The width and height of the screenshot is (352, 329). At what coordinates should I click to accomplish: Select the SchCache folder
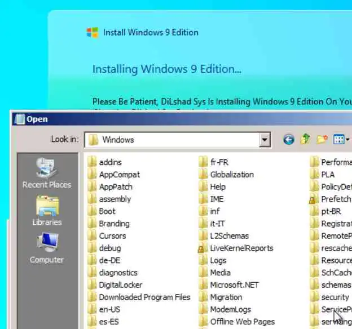pyautogui.click(x=331, y=273)
